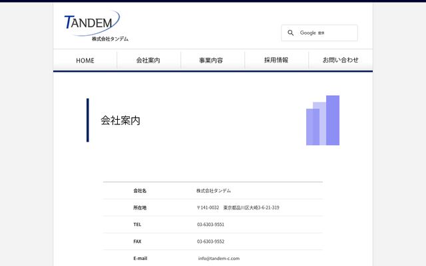Select the TEL row label
This screenshot has width=426, height=266.
(x=137, y=225)
